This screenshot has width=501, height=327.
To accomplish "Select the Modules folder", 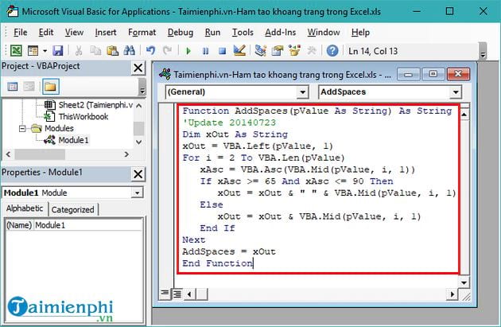I will point(59,129).
